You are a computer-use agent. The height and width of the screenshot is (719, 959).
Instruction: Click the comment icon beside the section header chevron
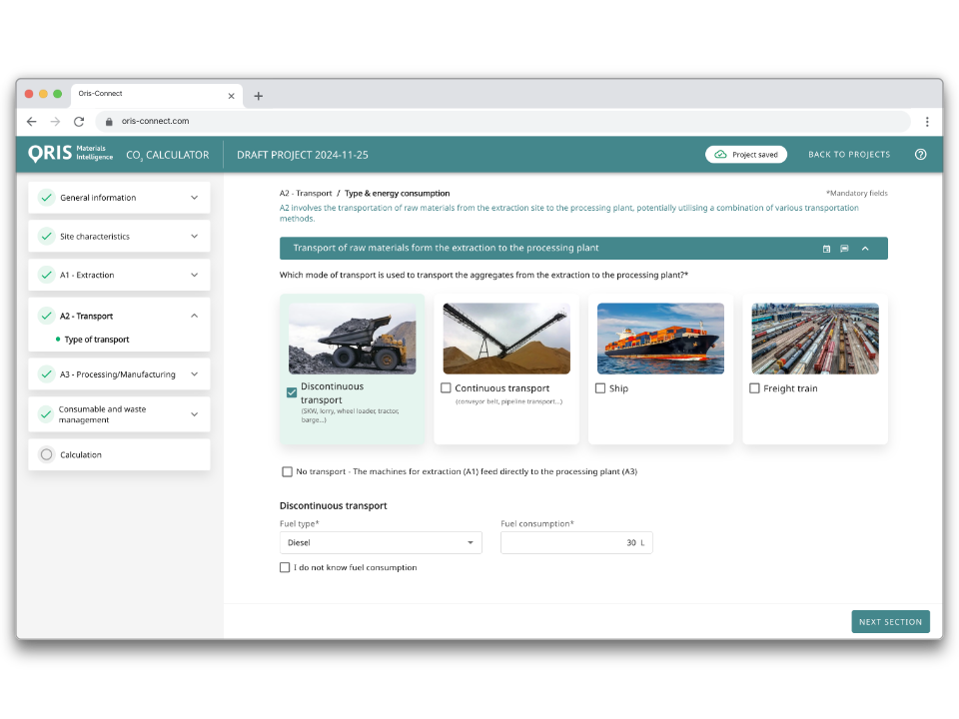pyautogui.click(x=842, y=248)
